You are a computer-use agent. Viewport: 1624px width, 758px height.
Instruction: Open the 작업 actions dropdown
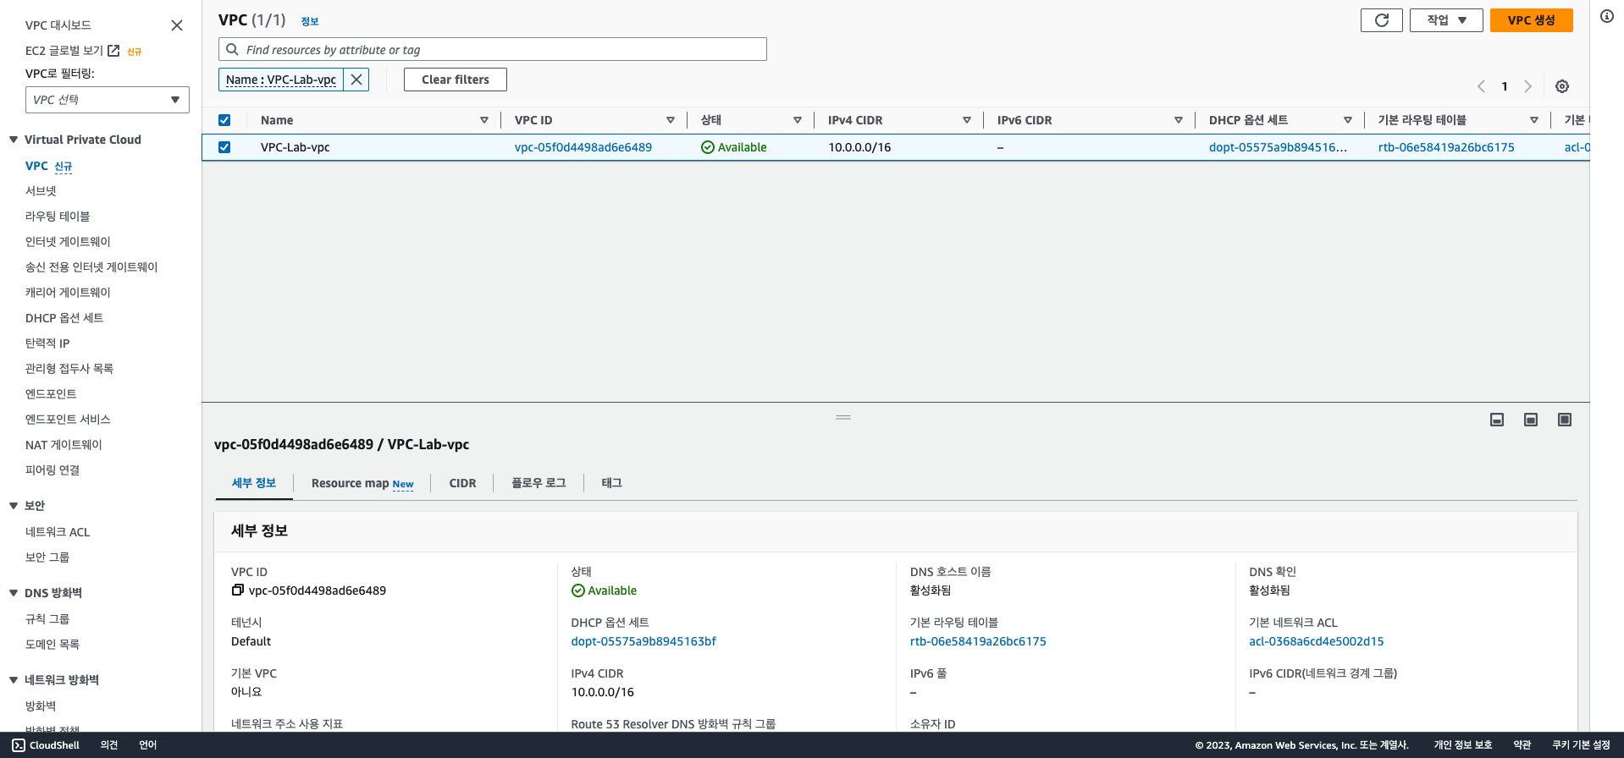coord(1446,20)
